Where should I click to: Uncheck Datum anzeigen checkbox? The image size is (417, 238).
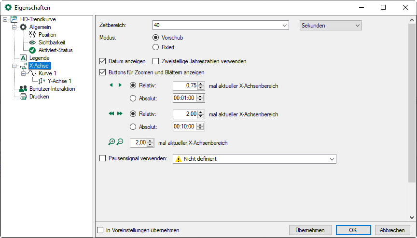[x=102, y=61]
